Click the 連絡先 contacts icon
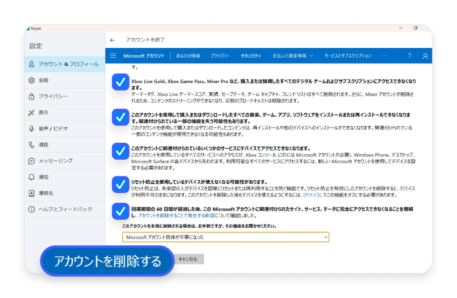 click(32, 193)
